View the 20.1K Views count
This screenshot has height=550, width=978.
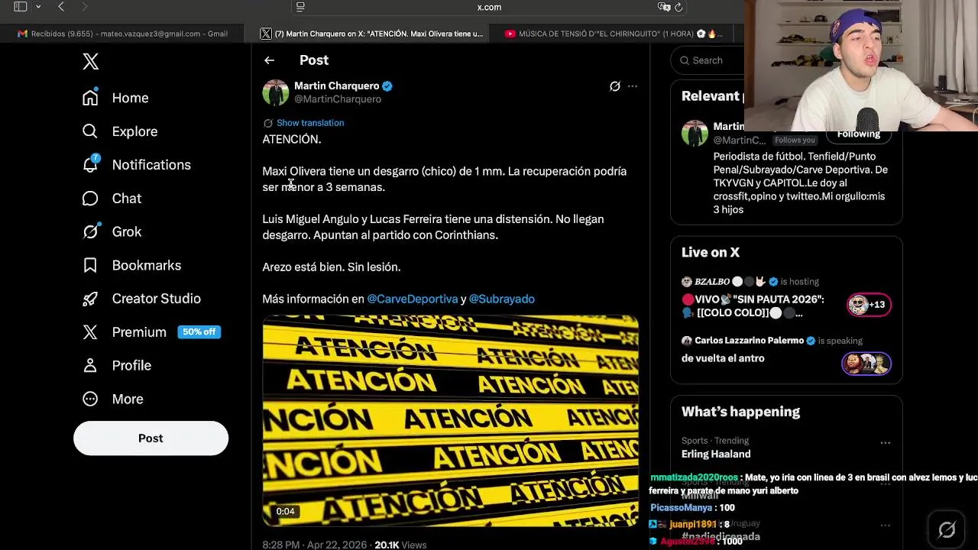(400, 545)
